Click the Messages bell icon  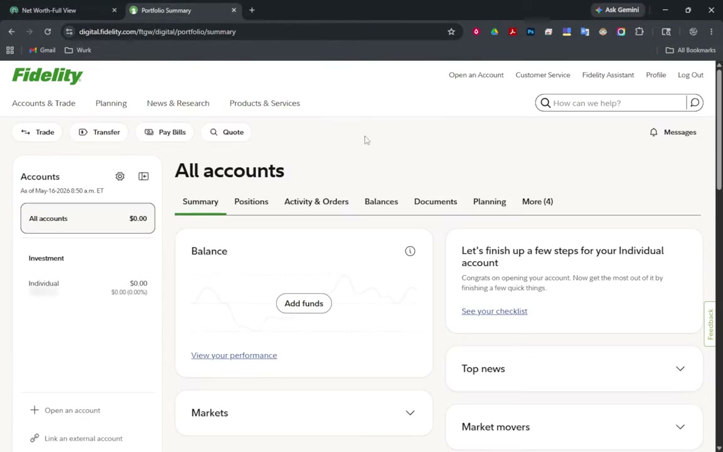click(x=653, y=132)
